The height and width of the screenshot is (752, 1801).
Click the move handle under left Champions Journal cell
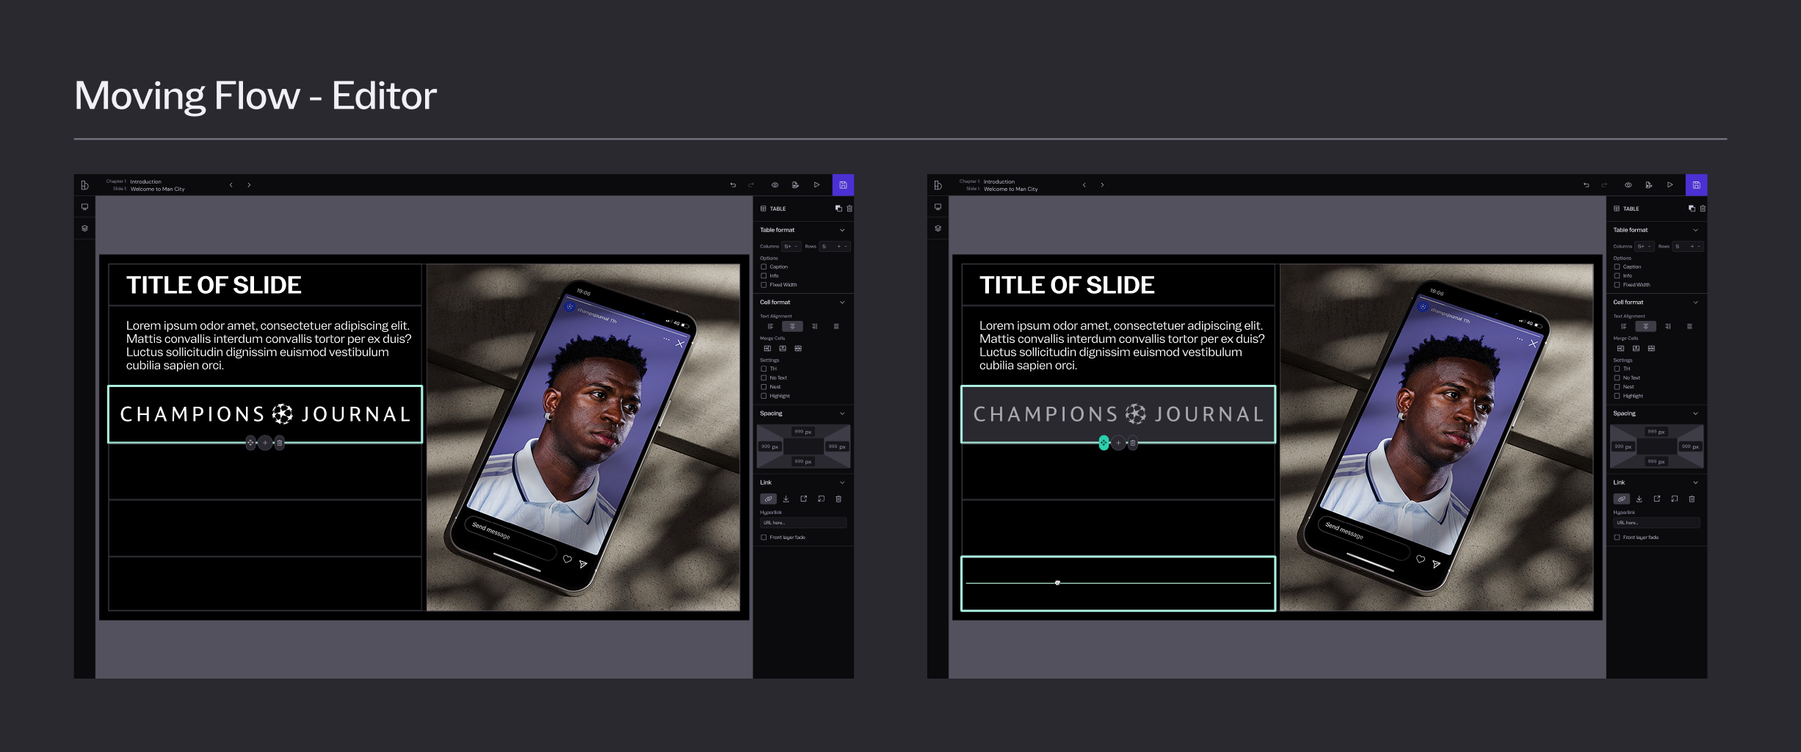pos(250,443)
